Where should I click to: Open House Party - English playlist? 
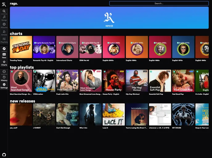pos(114,81)
